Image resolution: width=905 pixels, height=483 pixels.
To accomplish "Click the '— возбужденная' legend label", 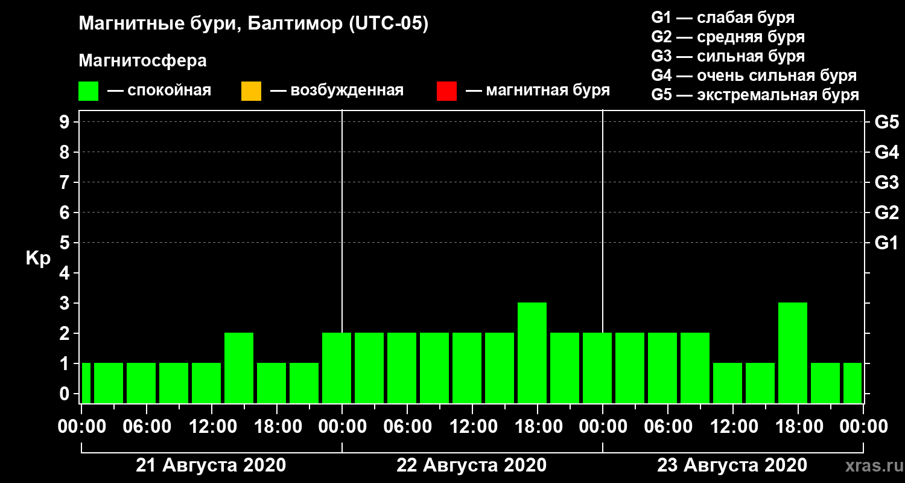I will 337,91.
